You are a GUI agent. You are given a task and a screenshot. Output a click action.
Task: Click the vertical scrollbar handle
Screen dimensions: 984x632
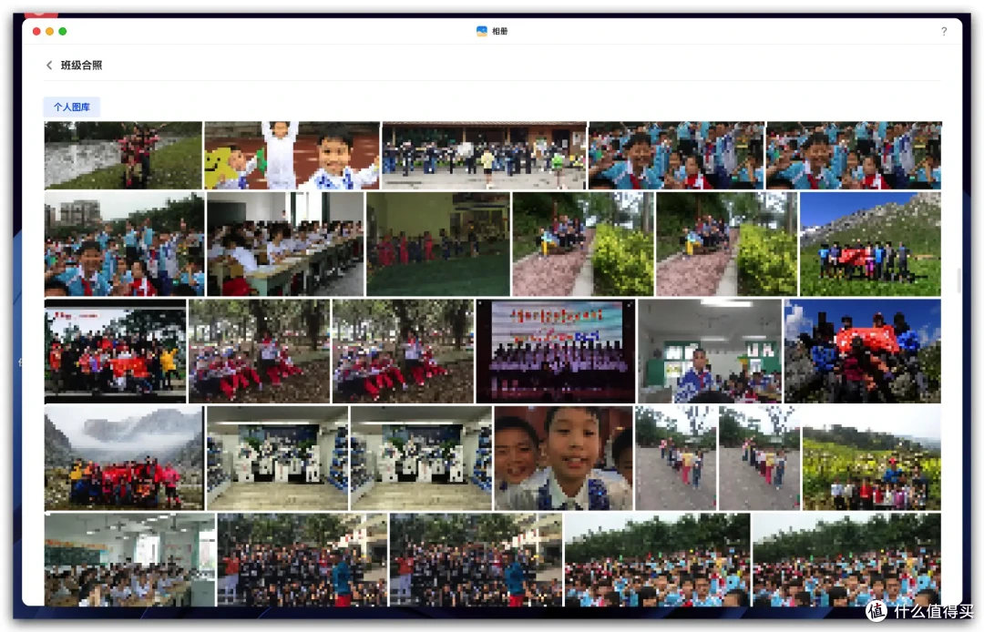click(958, 280)
